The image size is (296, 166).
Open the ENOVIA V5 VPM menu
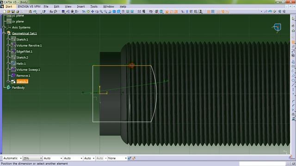coord(29,6)
